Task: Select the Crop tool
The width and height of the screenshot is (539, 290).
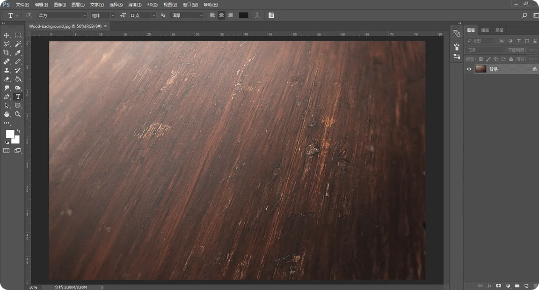Action: point(7,52)
